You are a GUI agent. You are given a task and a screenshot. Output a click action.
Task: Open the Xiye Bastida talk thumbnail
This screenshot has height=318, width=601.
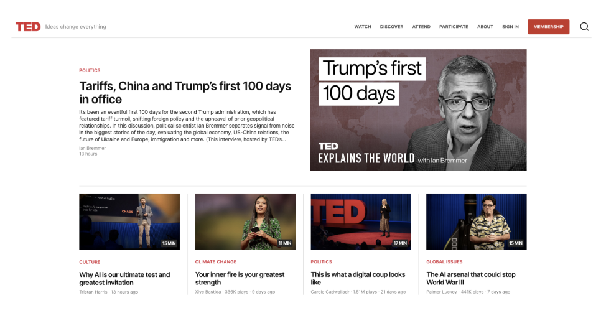point(245,222)
